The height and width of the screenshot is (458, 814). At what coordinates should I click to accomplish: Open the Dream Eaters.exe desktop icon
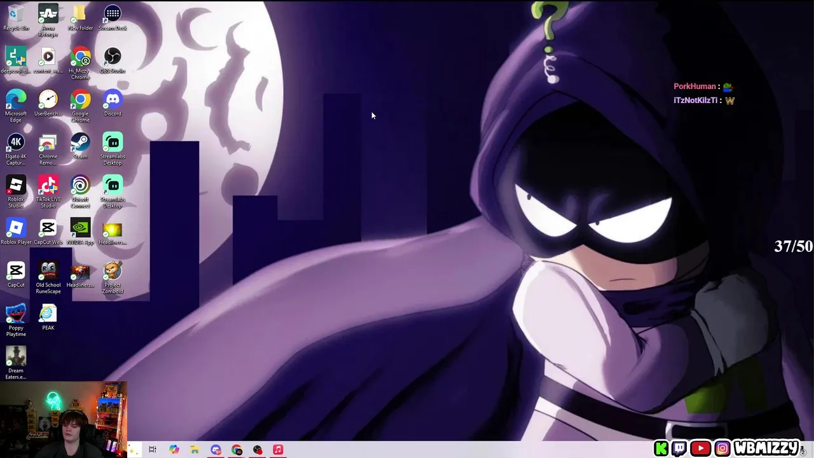[16, 363]
